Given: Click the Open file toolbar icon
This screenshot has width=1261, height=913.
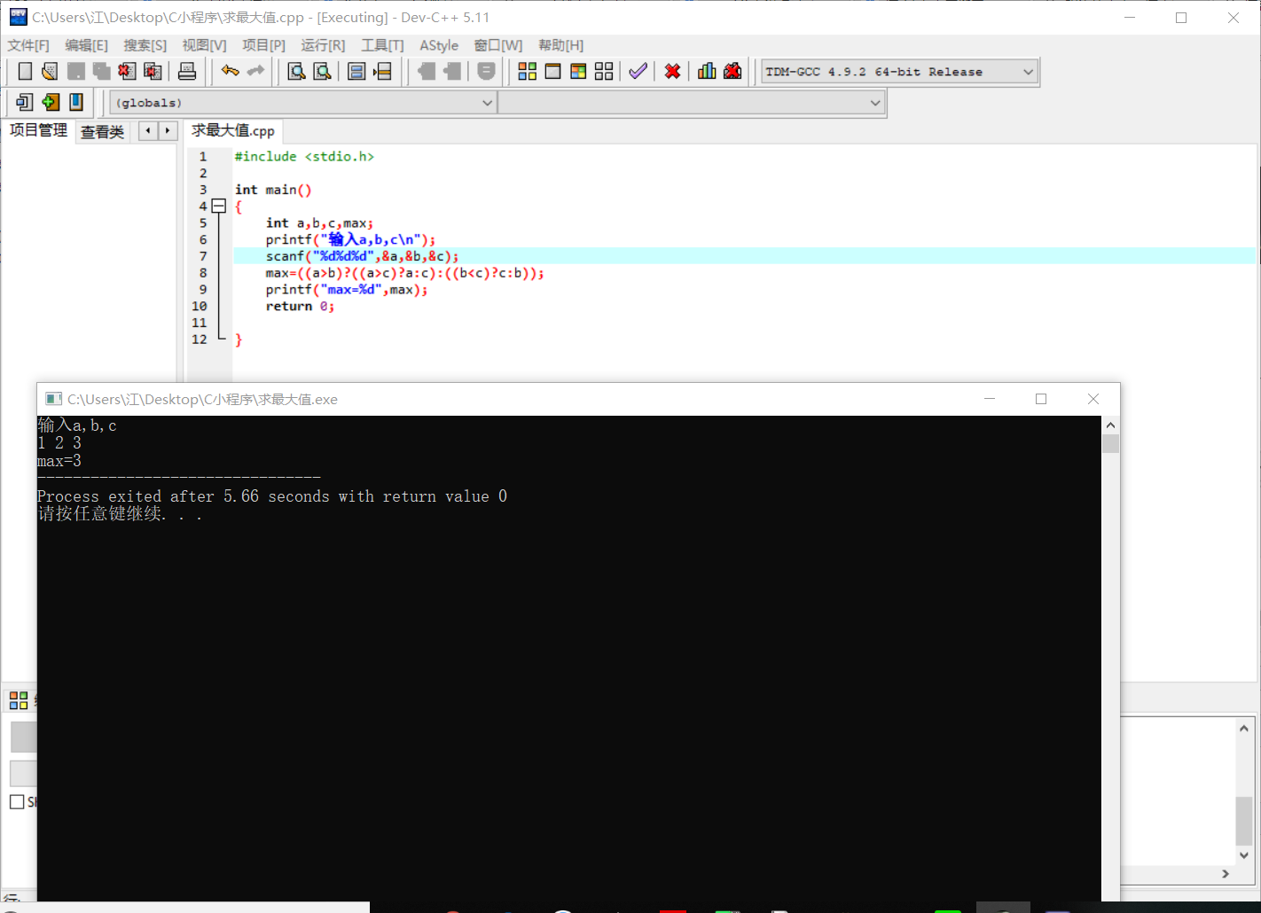Looking at the screenshot, I should (50, 72).
